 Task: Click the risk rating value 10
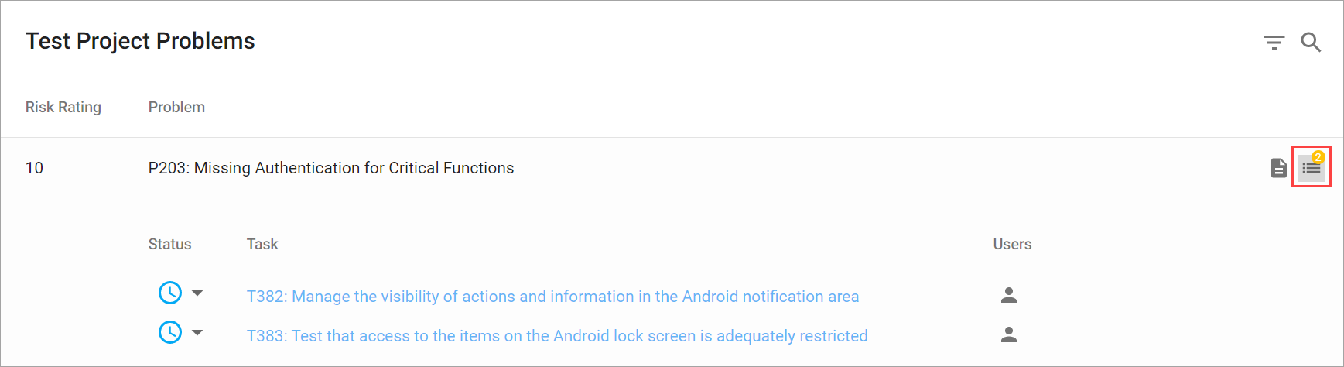point(34,168)
